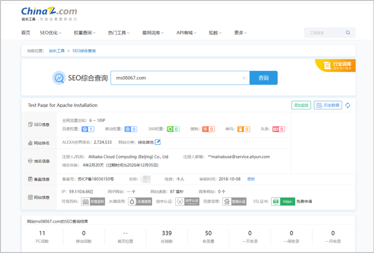
Task: Click the 首页位置 value --
Action: point(125,233)
